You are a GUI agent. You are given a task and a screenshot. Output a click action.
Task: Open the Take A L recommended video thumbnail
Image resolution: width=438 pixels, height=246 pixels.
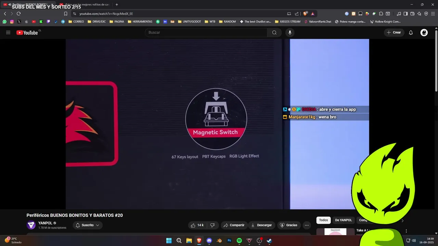click(x=335, y=232)
